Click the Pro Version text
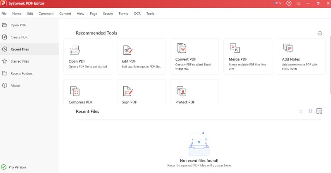 (x=17, y=167)
